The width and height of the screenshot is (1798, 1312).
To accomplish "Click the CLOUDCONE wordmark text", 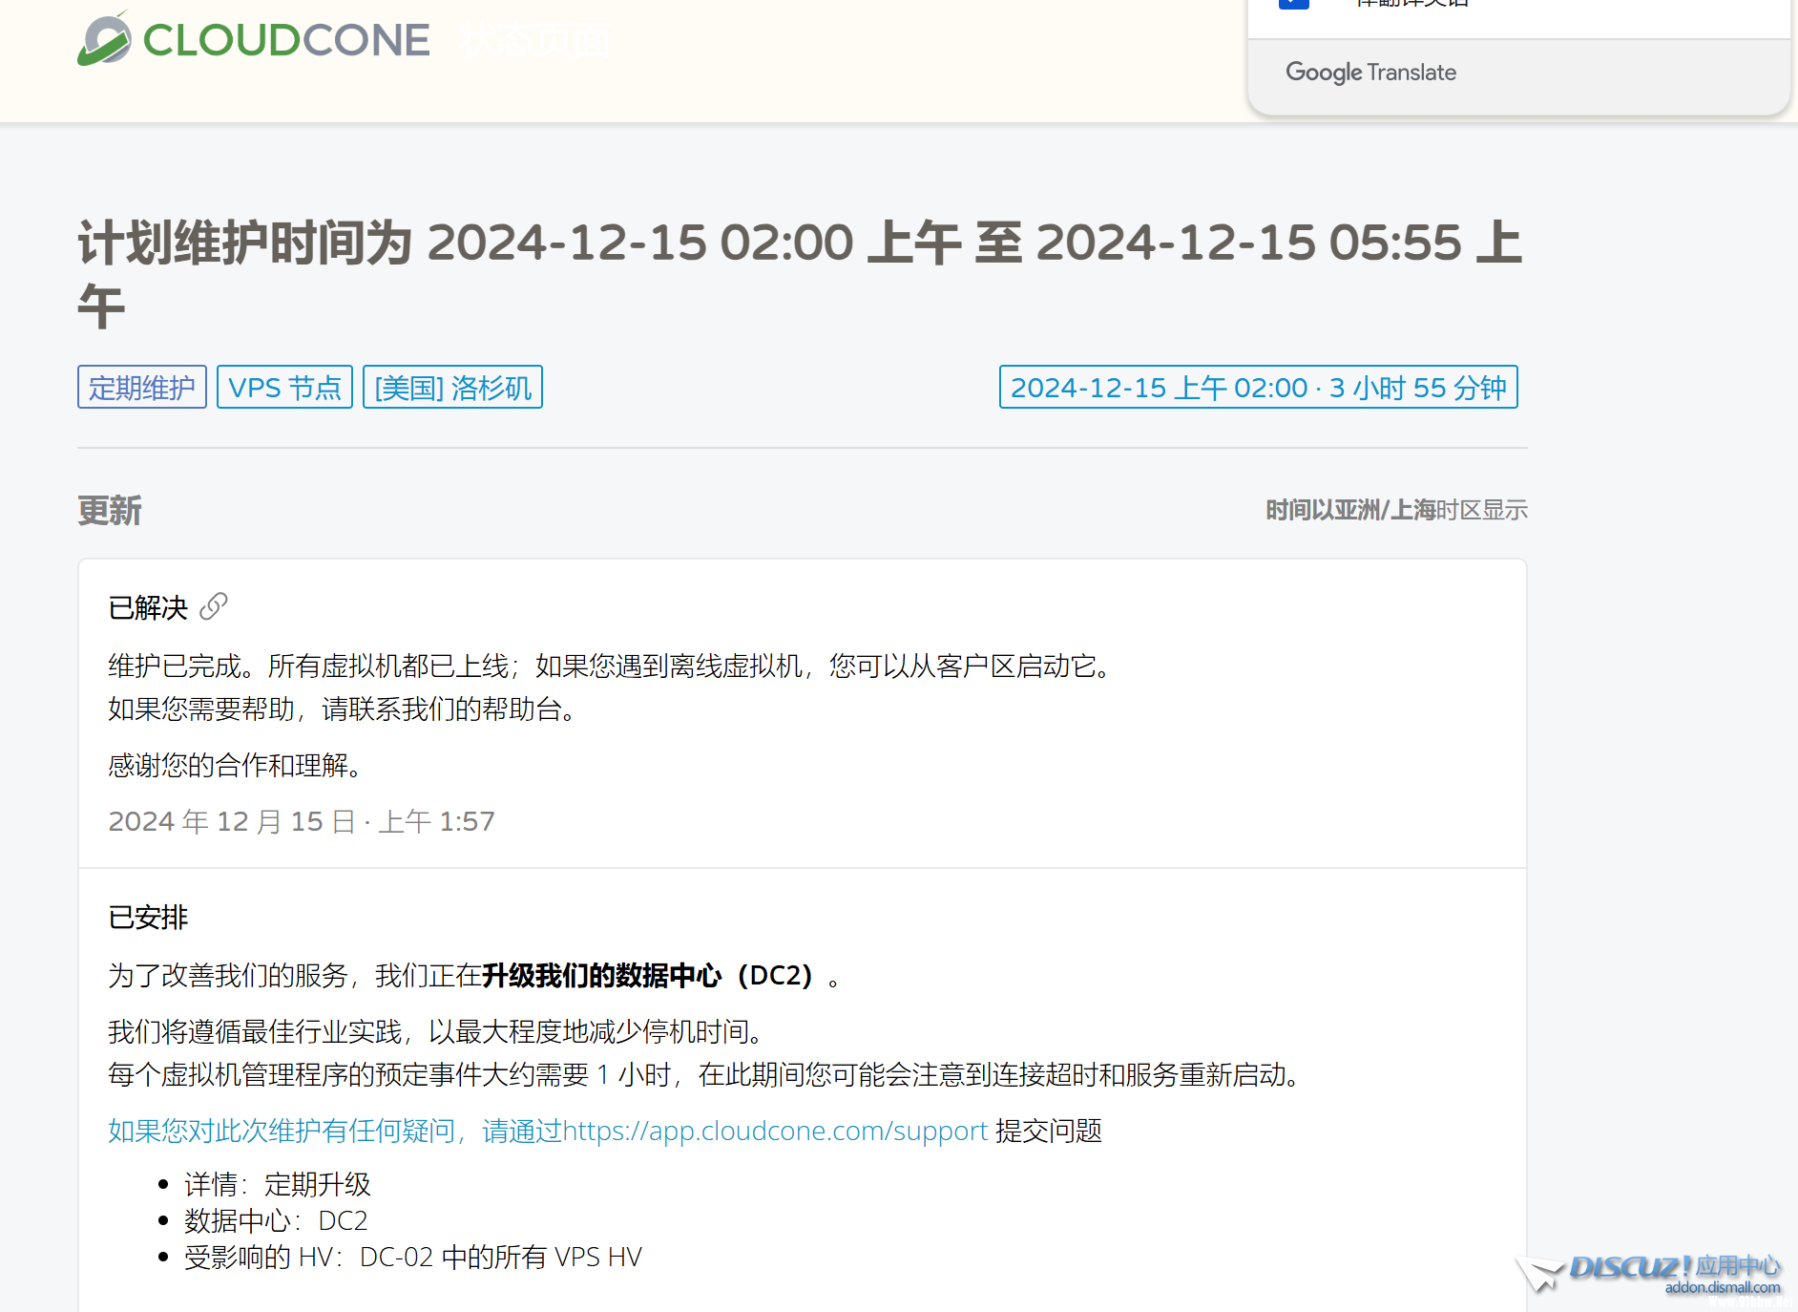I will tap(286, 40).
